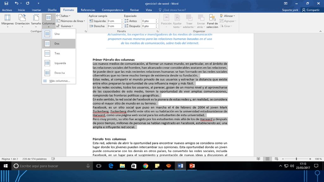Image resolution: width=324 pixels, height=182 pixels.
Task: Open the Panel de selección
Action: 212,21
